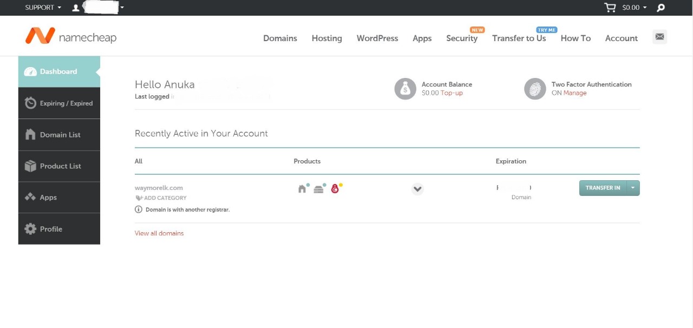Image resolution: width=693 pixels, height=328 pixels.
Task: Click the "Two Factor Authentication" label
Action: (591, 84)
